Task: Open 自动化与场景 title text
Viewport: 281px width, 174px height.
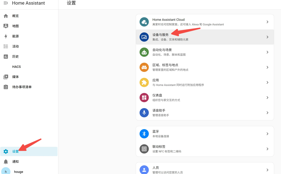Action: (x=162, y=50)
